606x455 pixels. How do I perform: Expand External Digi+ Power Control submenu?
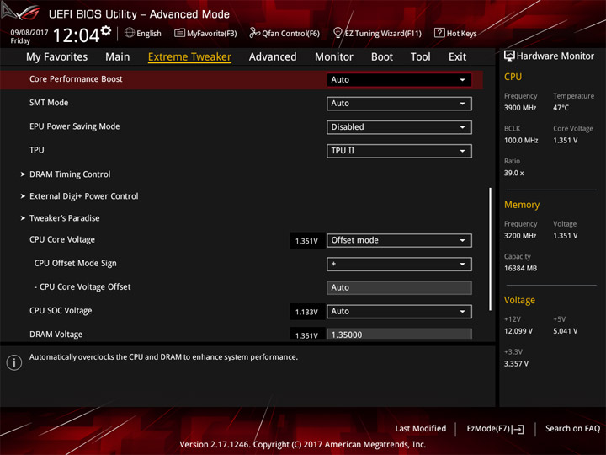pyautogui.click(x=84, y=196)
